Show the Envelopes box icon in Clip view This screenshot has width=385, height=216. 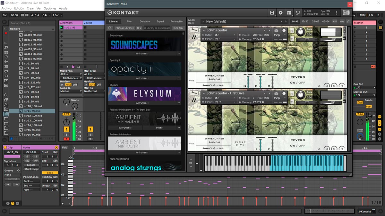tap(17, 203)
